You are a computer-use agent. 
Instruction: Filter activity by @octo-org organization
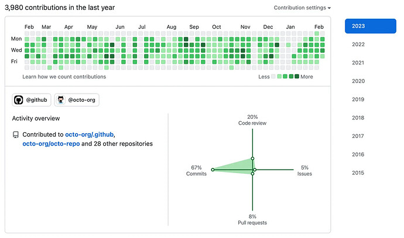tap(77, 100)
